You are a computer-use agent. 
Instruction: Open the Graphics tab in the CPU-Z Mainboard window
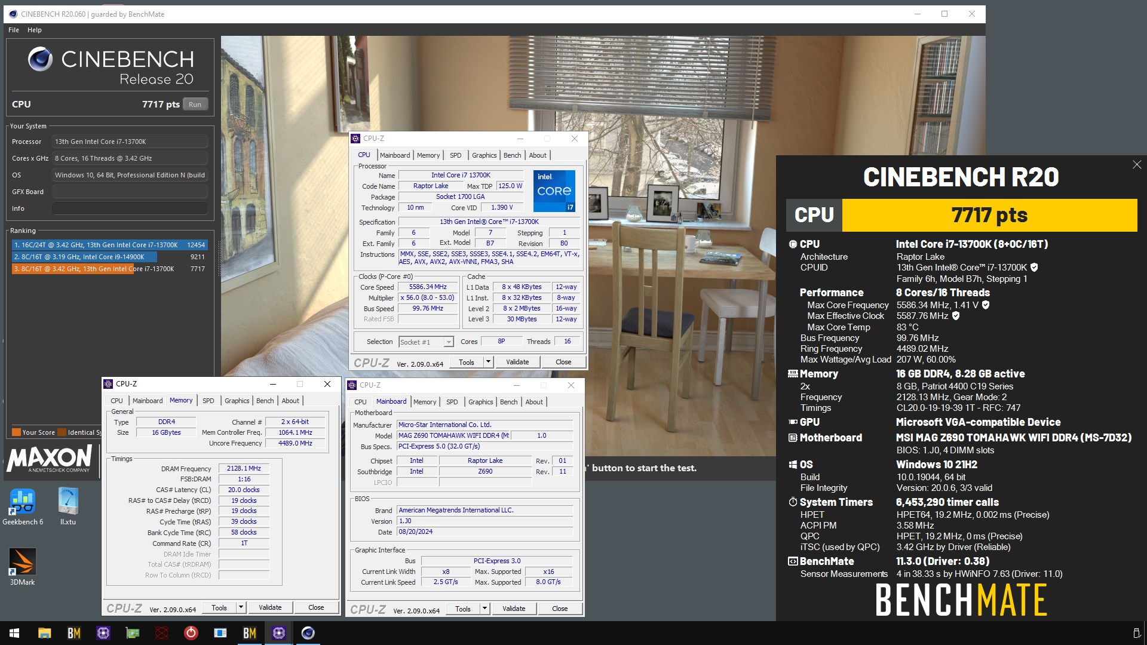[x=481, y=402]
